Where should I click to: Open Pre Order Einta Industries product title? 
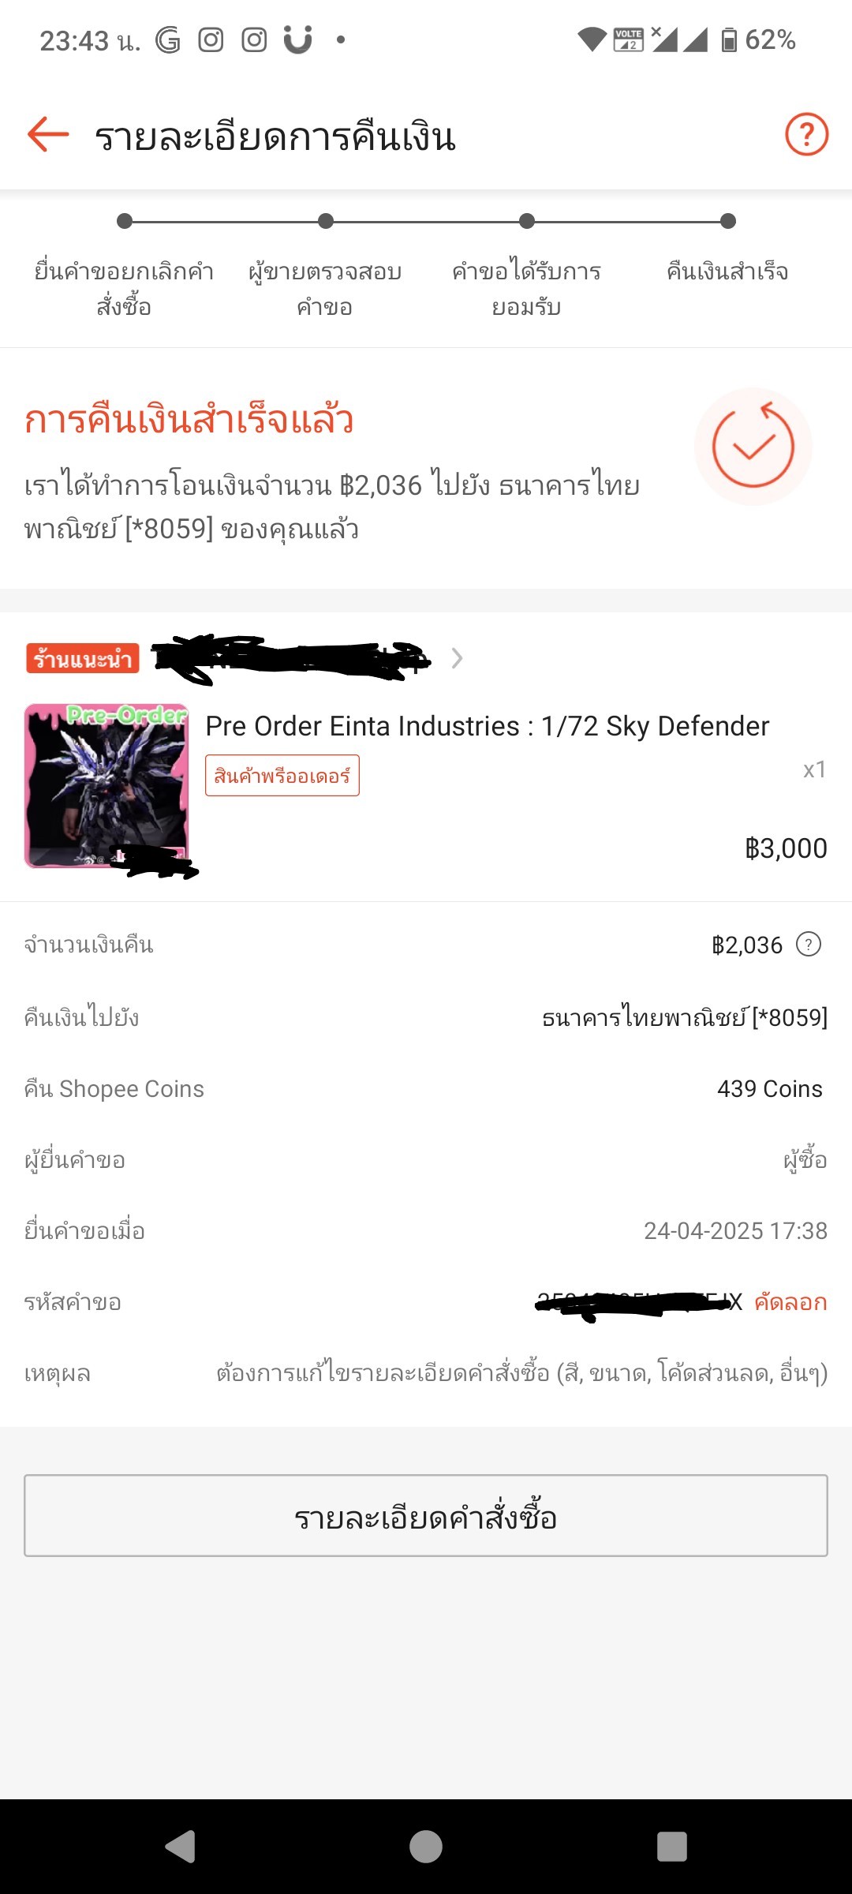coord(488,726)
